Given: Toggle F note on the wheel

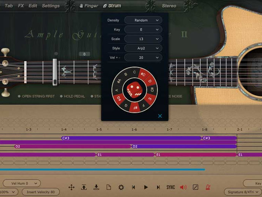Looking at the screenshot, I should click(x=144, y=105).
